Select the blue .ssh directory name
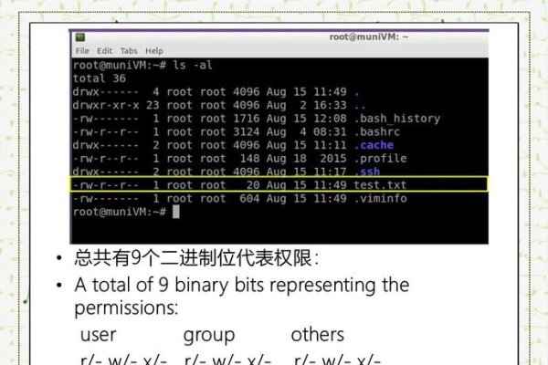548x365 pixels. pos(366,172)
